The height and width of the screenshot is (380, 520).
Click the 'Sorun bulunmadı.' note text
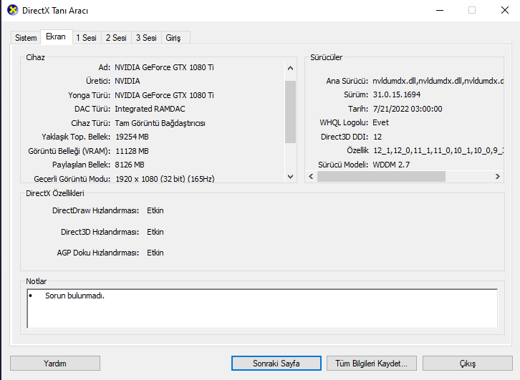[x=75, y=296]
